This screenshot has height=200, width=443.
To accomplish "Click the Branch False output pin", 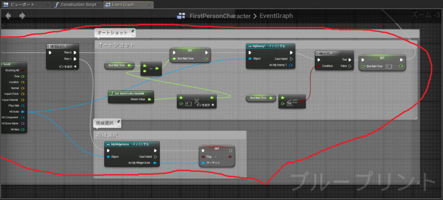I will [350, 66].
